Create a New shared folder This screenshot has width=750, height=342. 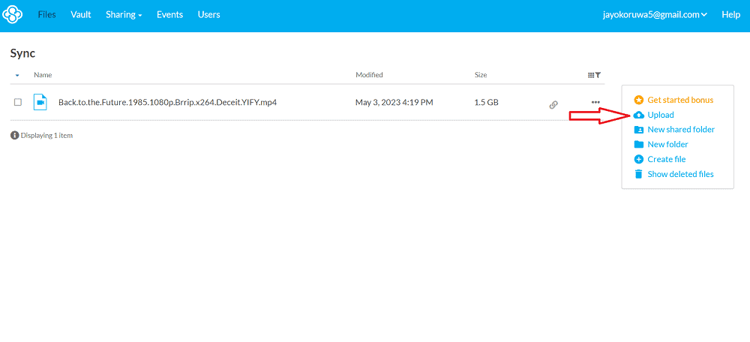[x=681, y=130]
